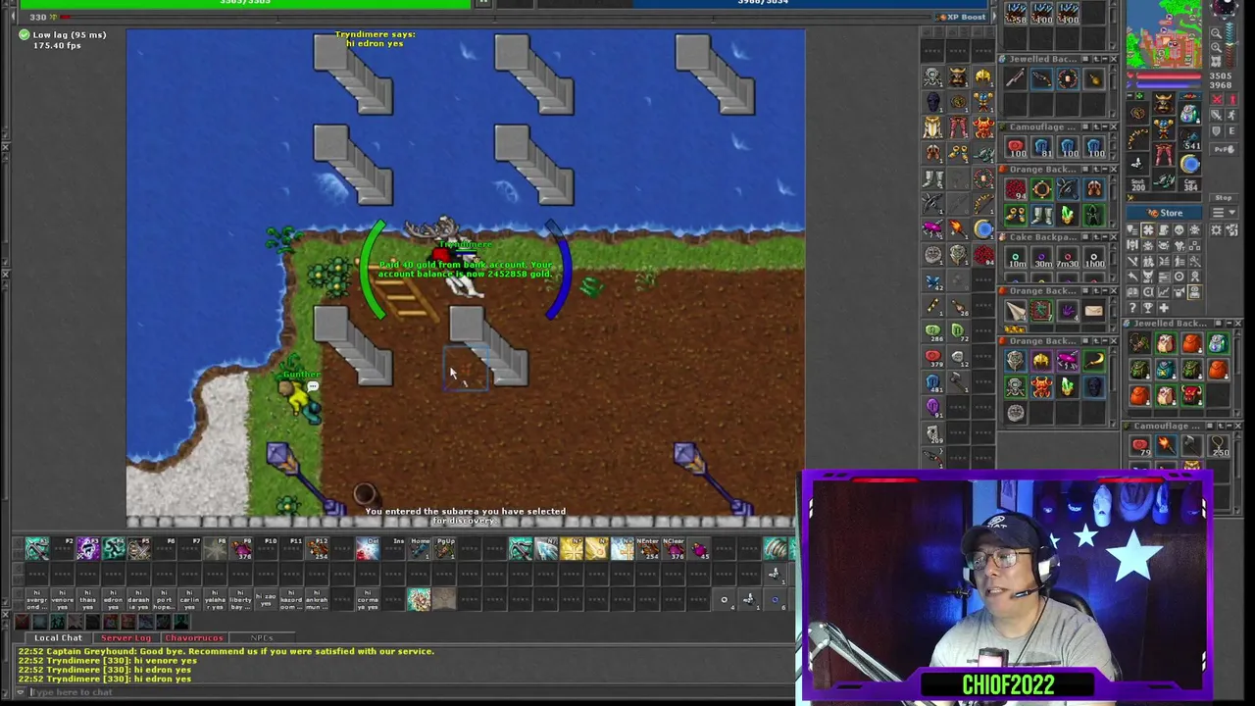Select the bow weapon slot
Screen dimensions: 1255x706
coord(1138,139)
